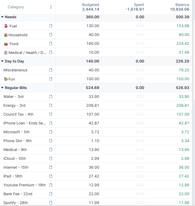195x206 pixels.
Task: Collapse the Needs category group
Action: click(2, 17)
